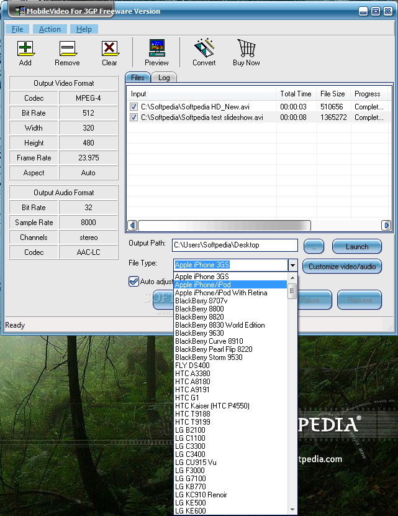Click dropdown list scroll down arrow
The height and width of the screenshot is (516, 398).
pos(292,510)
